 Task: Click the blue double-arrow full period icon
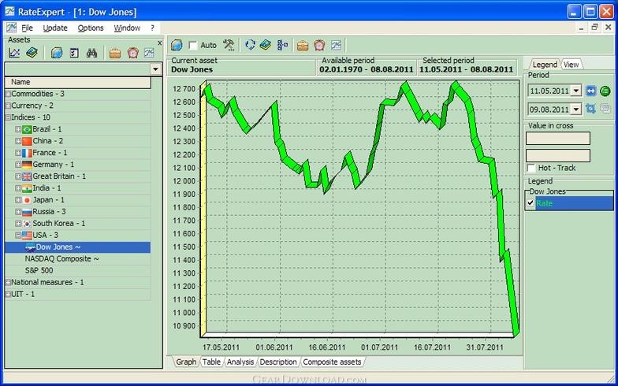click(x=590, y=91)
